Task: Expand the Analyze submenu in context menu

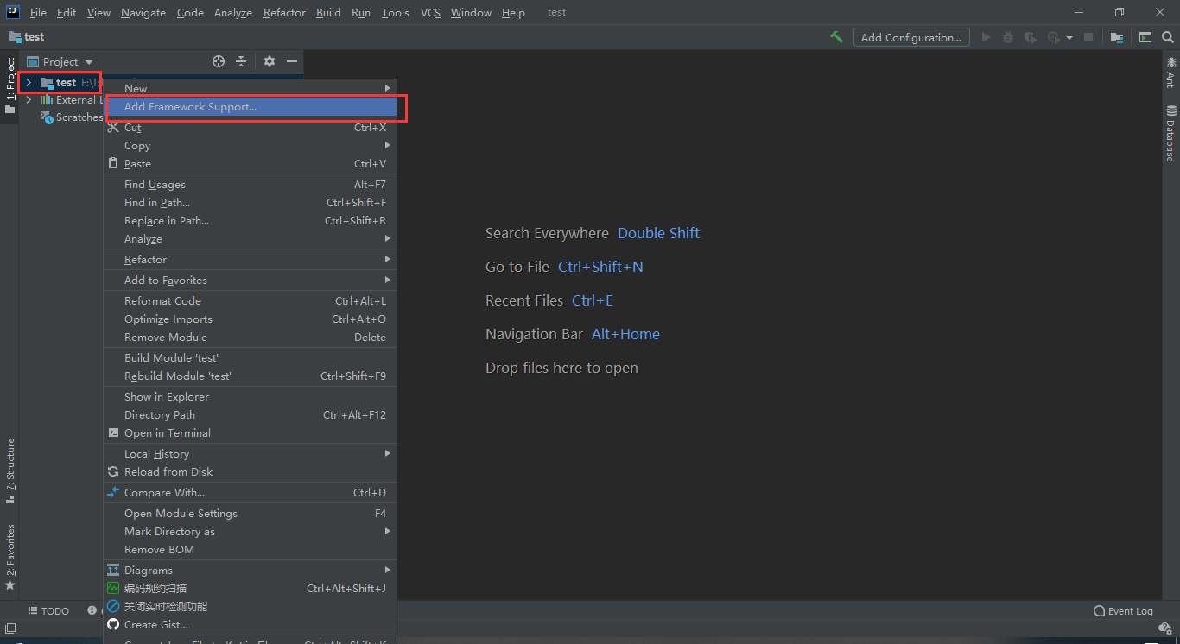Action: tap(250, 238)
